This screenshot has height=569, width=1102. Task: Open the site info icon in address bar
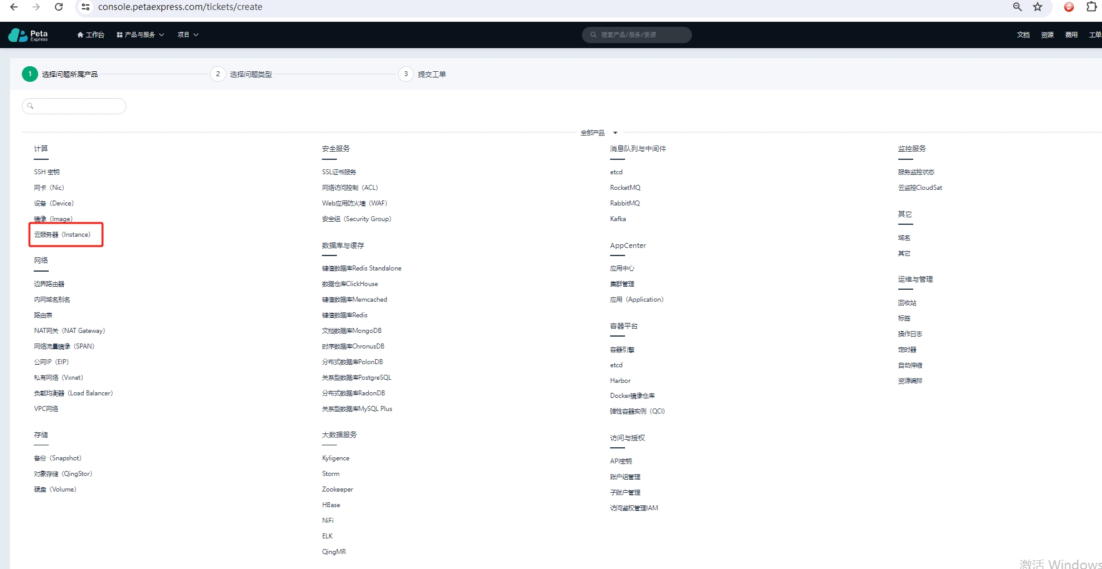86,7
